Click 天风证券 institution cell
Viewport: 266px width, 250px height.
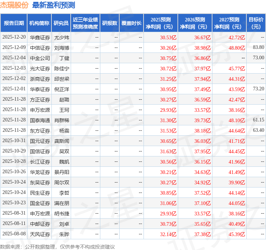tap(40, 234)
